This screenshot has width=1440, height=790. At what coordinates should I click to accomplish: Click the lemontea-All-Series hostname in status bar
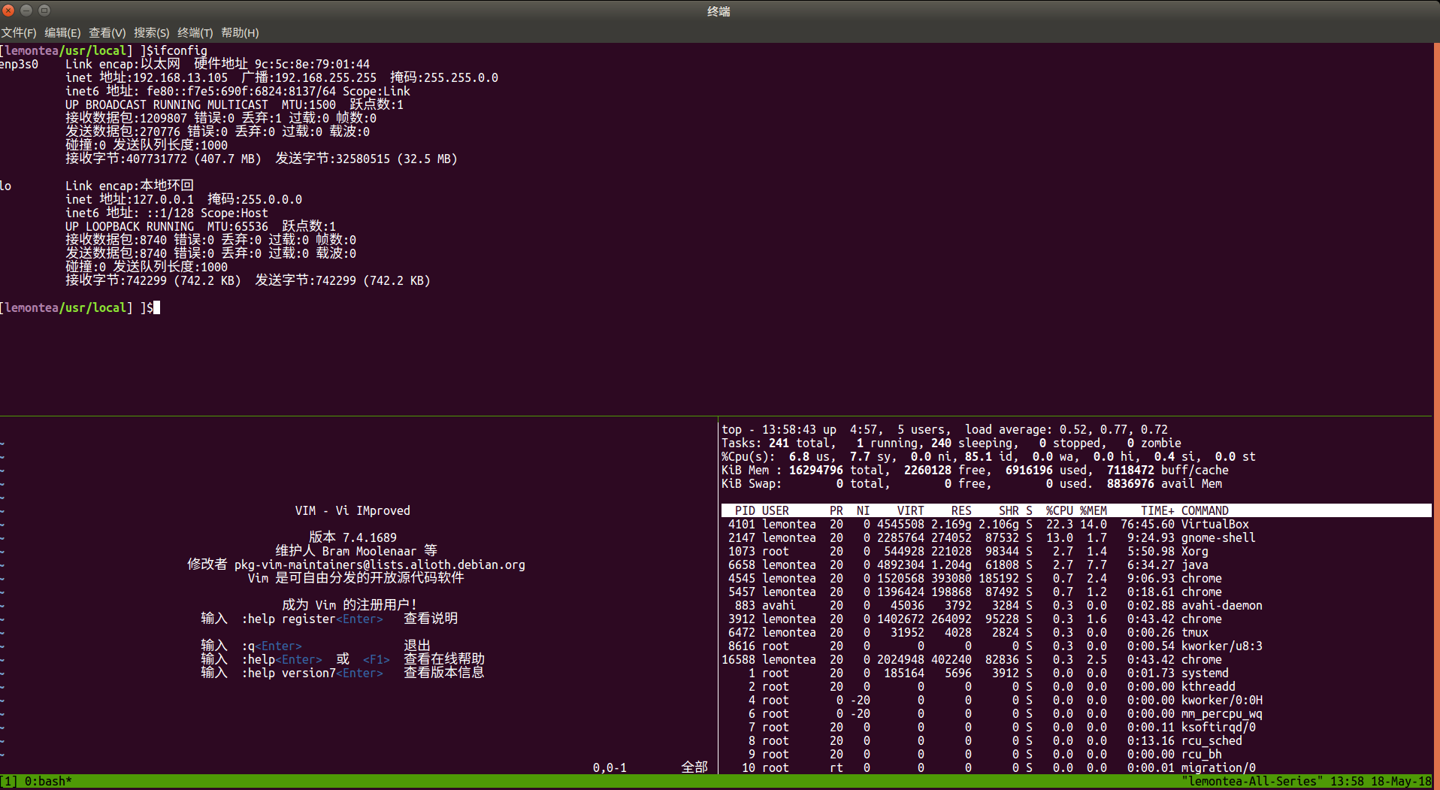point(1252,782)
